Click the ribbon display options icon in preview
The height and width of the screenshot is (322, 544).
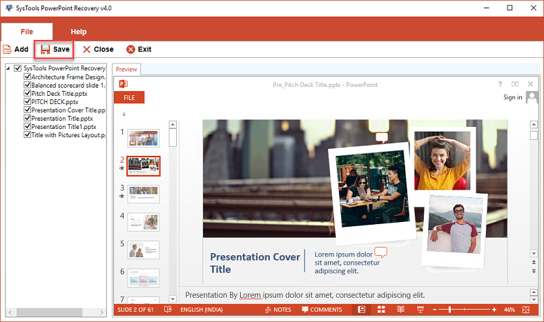[x=515, y=84]
